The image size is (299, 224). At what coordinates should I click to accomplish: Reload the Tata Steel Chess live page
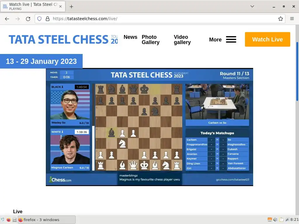28,19
